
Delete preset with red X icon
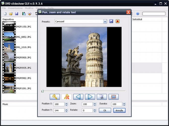(x=117, y=21)
